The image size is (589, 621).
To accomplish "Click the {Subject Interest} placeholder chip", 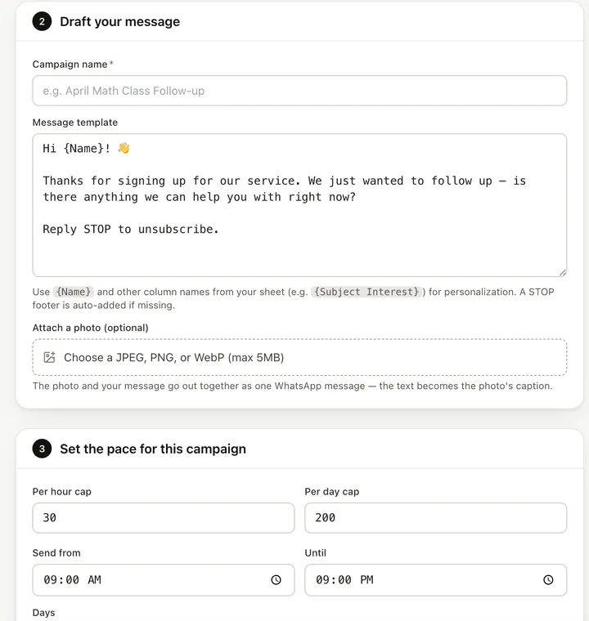I will [x=366, y=292].
